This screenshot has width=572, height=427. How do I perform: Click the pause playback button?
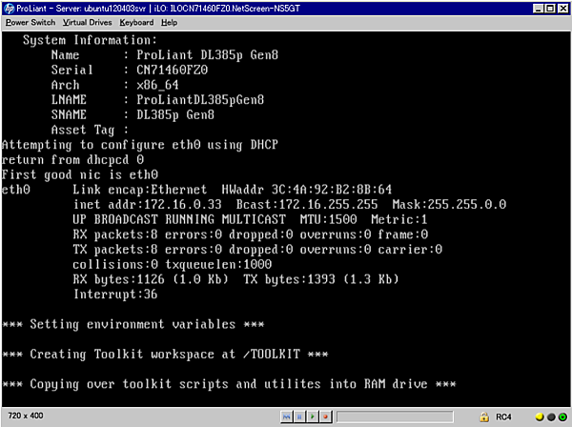click(299, 417)
